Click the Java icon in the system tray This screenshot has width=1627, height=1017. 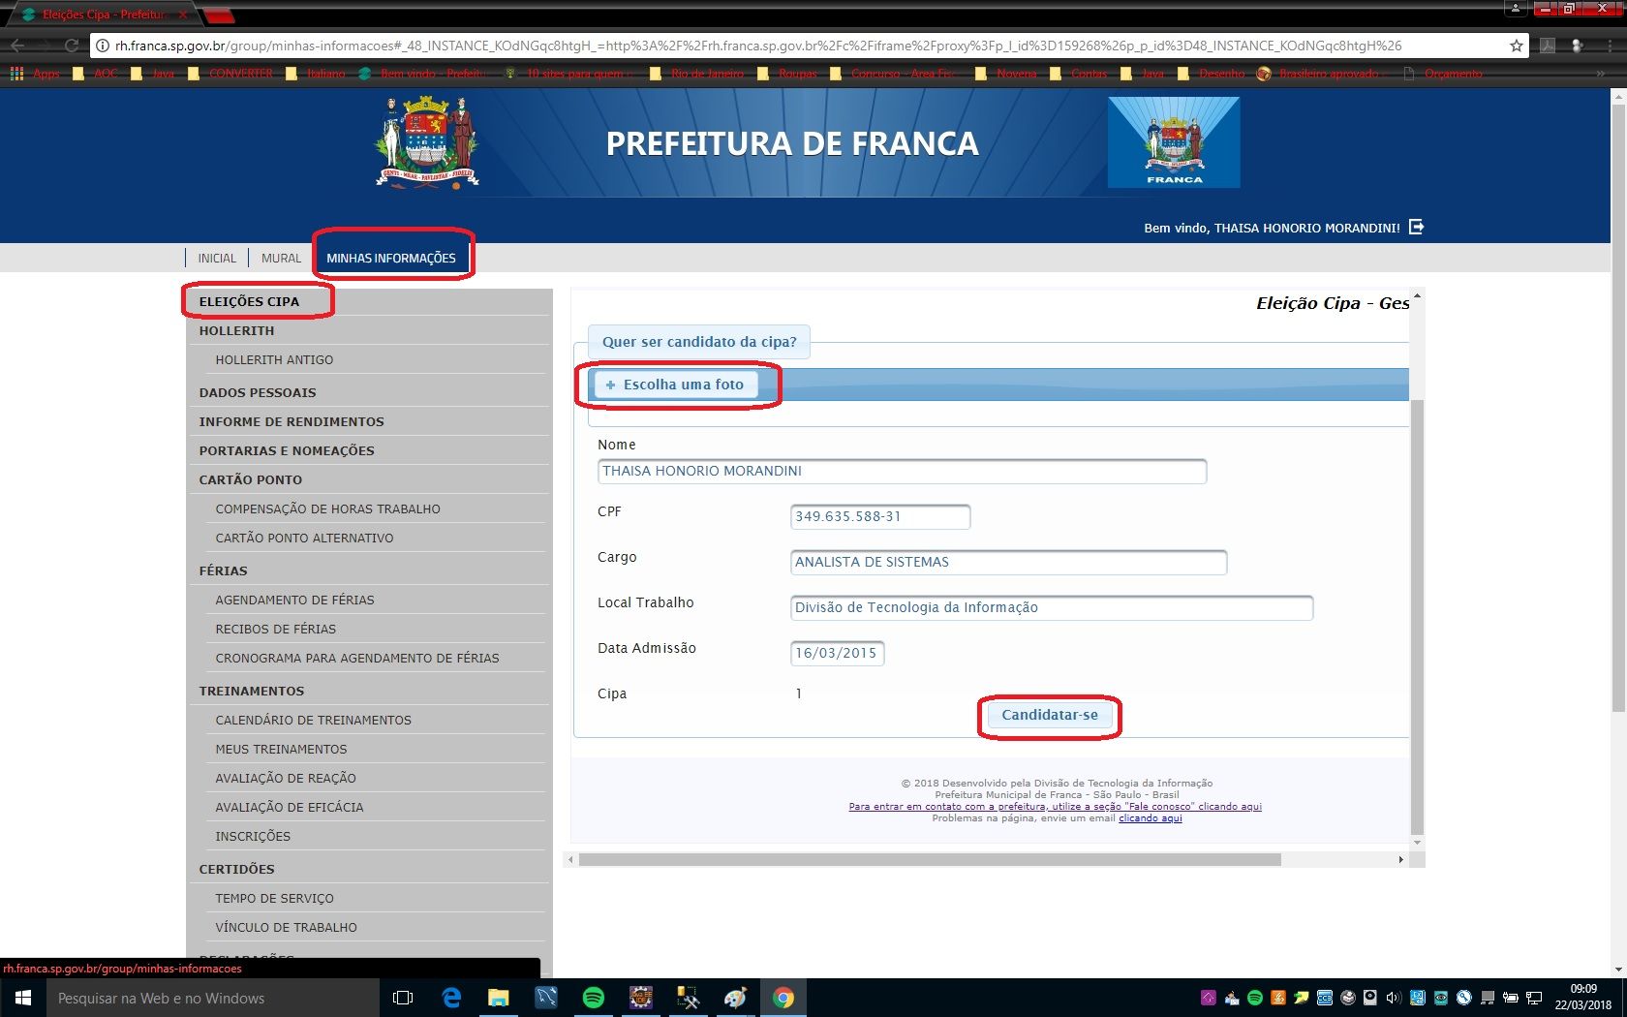pyautogui.click(x=1278, y=998)
